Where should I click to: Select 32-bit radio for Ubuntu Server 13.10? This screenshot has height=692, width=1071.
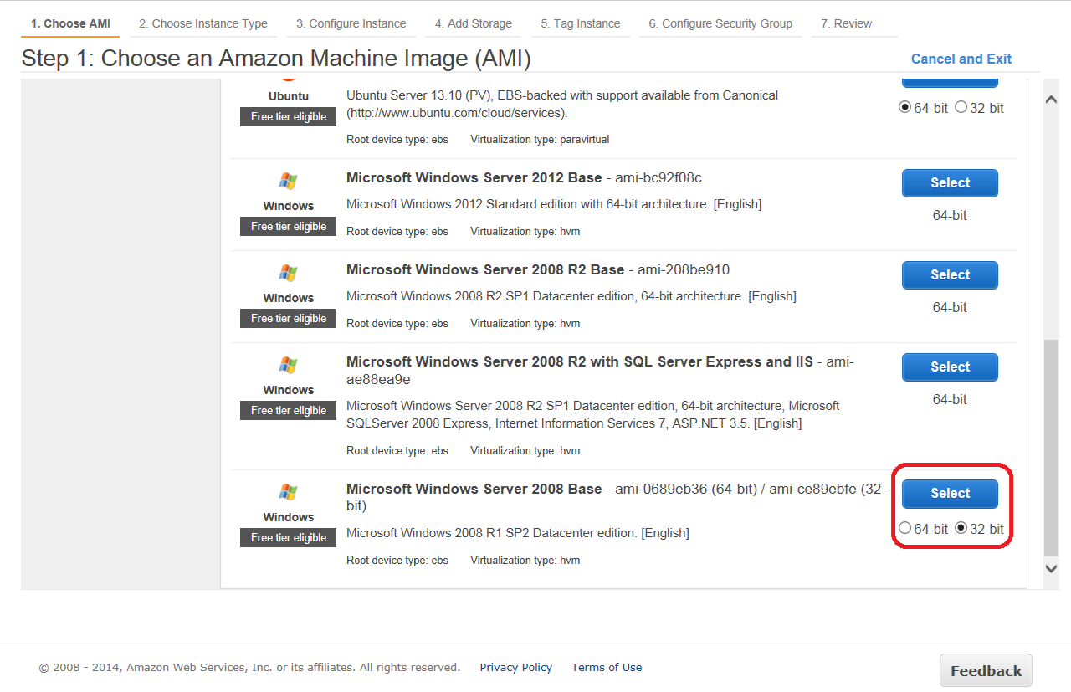tap(961, 107)
